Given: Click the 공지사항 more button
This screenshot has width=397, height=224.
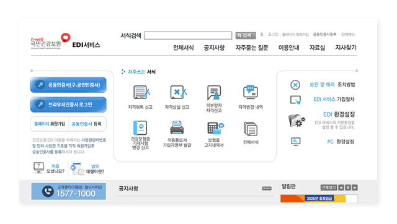Looking at the screenshot, I should point(267,188).
